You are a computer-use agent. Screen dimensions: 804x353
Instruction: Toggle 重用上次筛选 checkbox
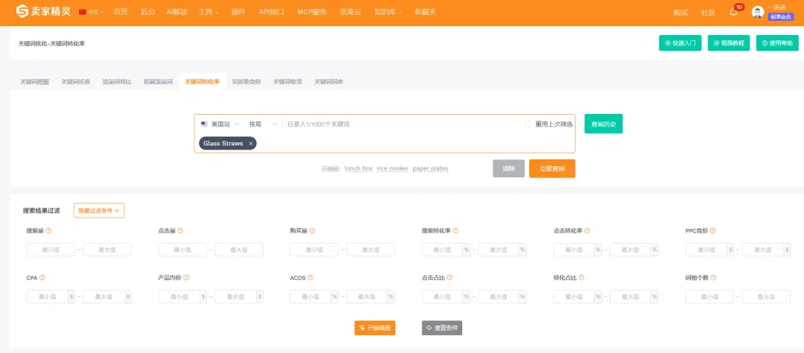pyautogui.click(x=528, y=124)
